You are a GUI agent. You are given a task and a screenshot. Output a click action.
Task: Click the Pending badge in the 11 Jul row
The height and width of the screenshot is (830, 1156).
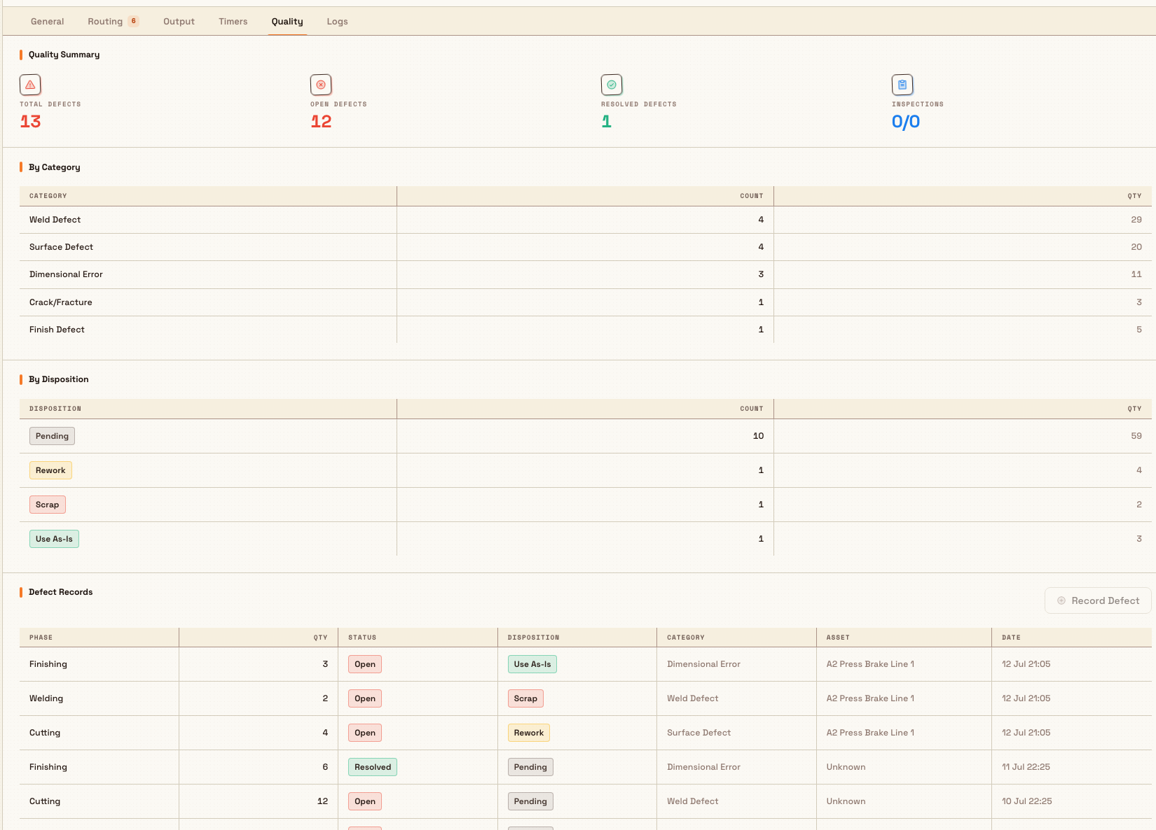coord(530,767)
